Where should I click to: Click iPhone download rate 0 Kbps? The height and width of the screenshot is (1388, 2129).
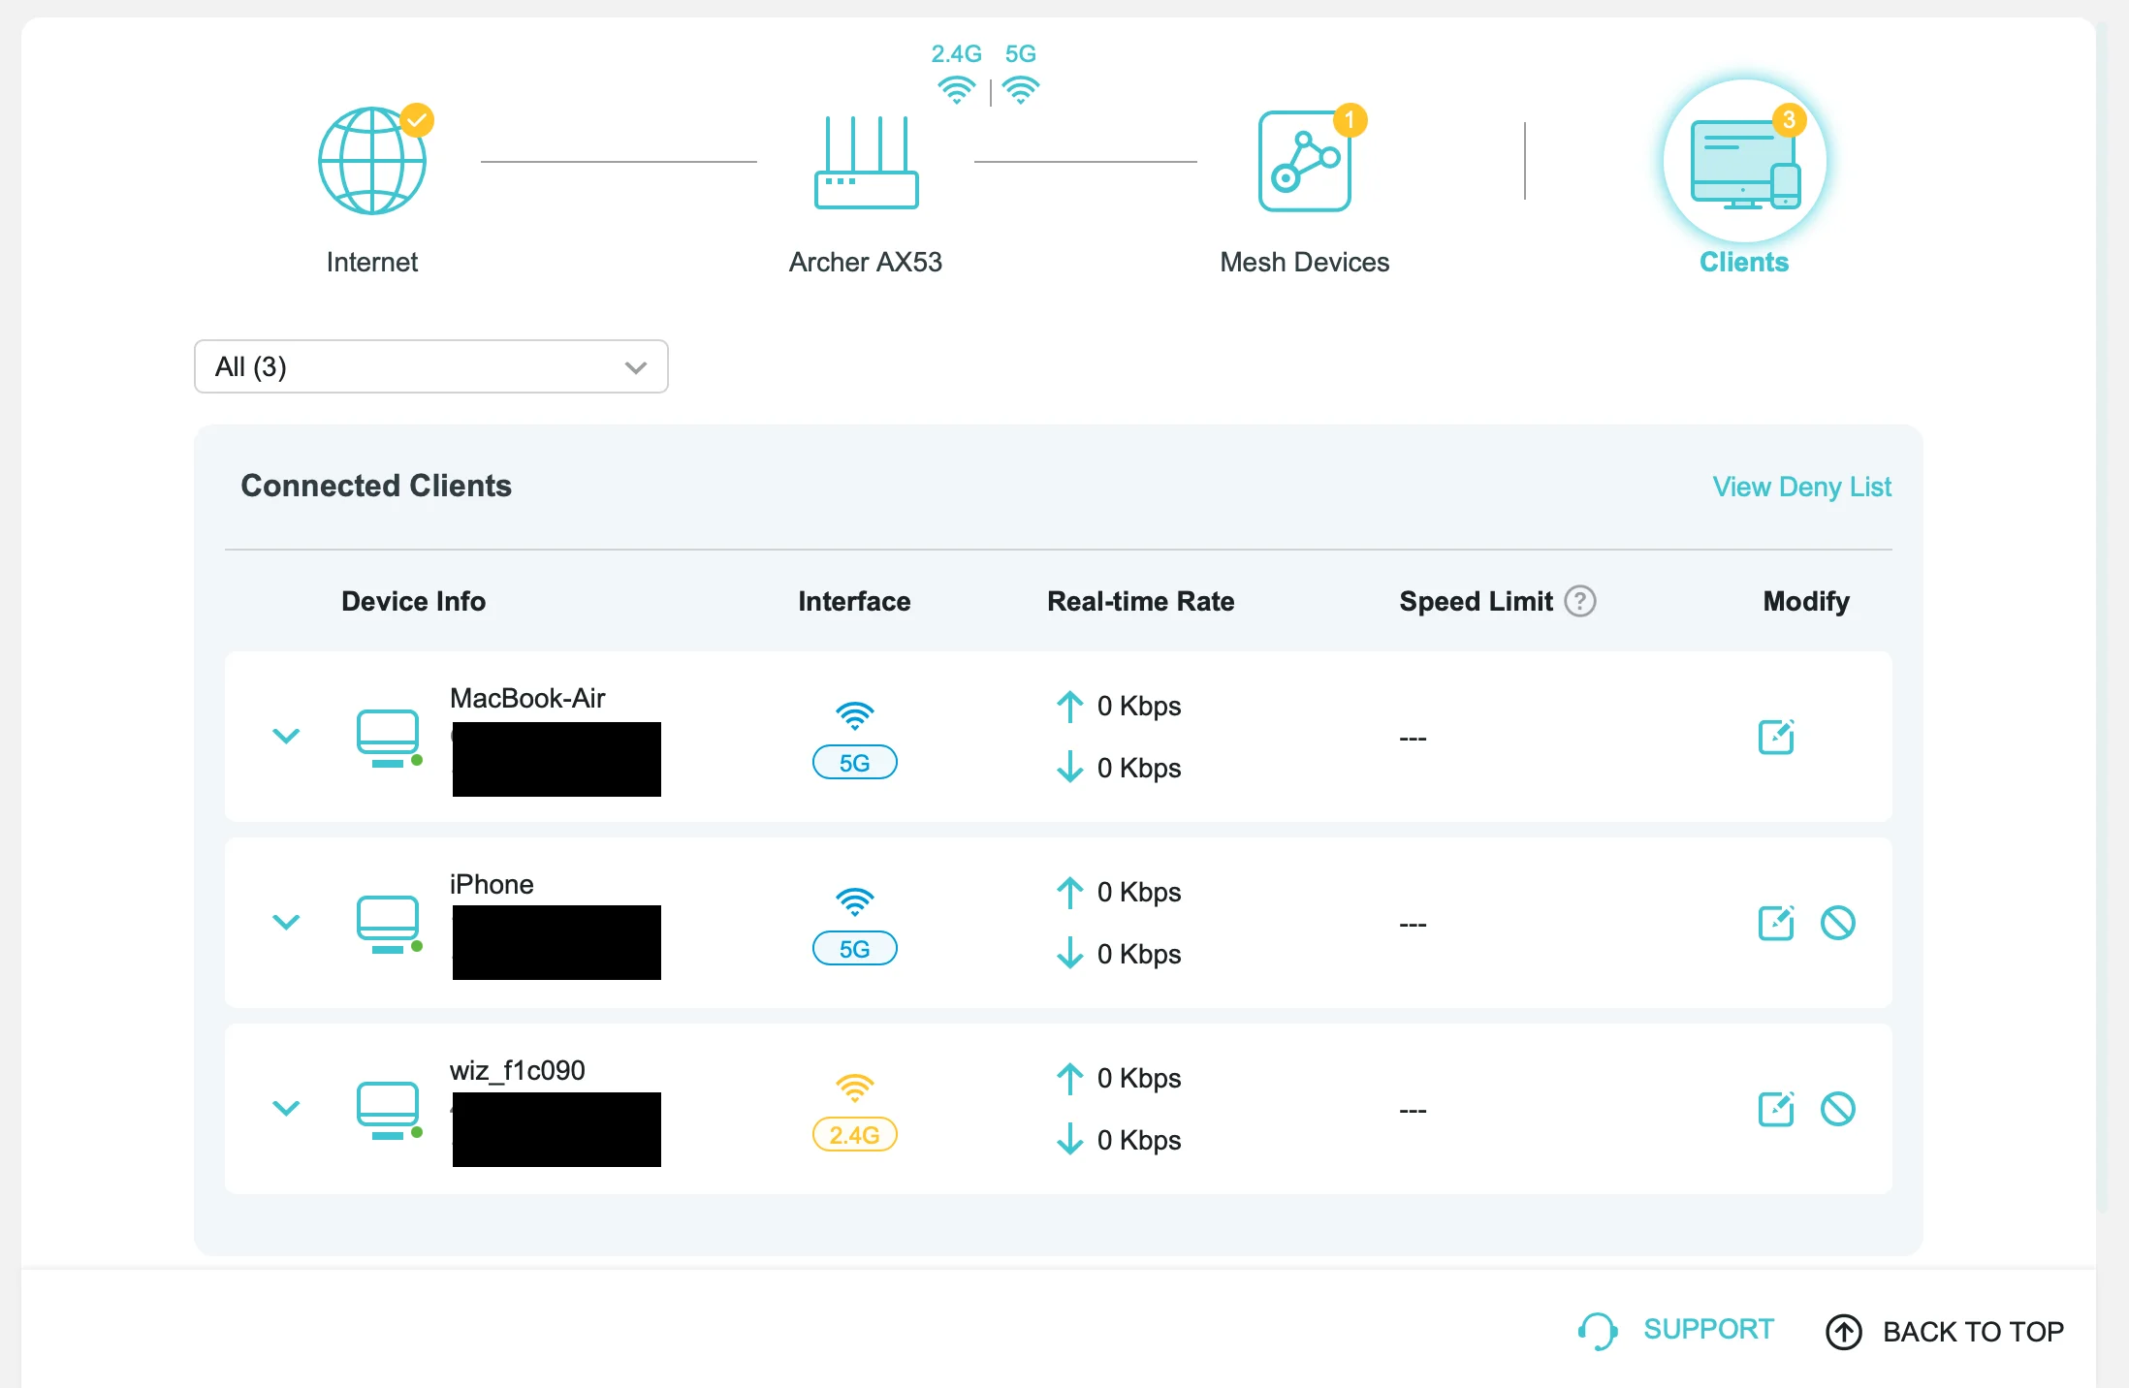coord(1139,954)
